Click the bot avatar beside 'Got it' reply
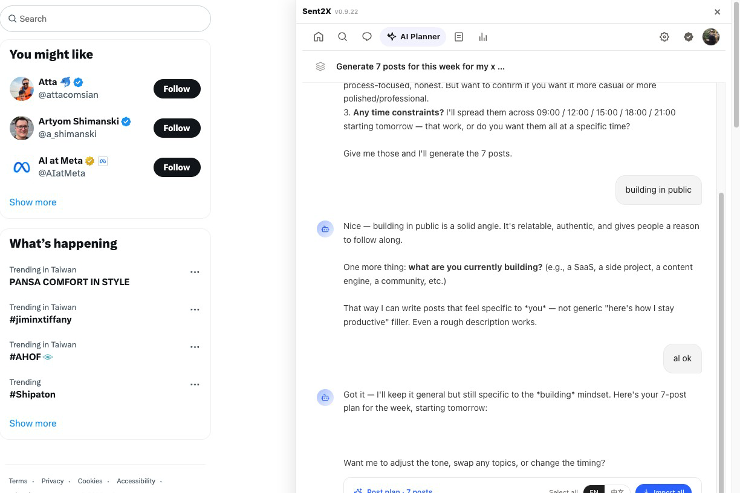 pyautogui.click(x=325, y=397)
